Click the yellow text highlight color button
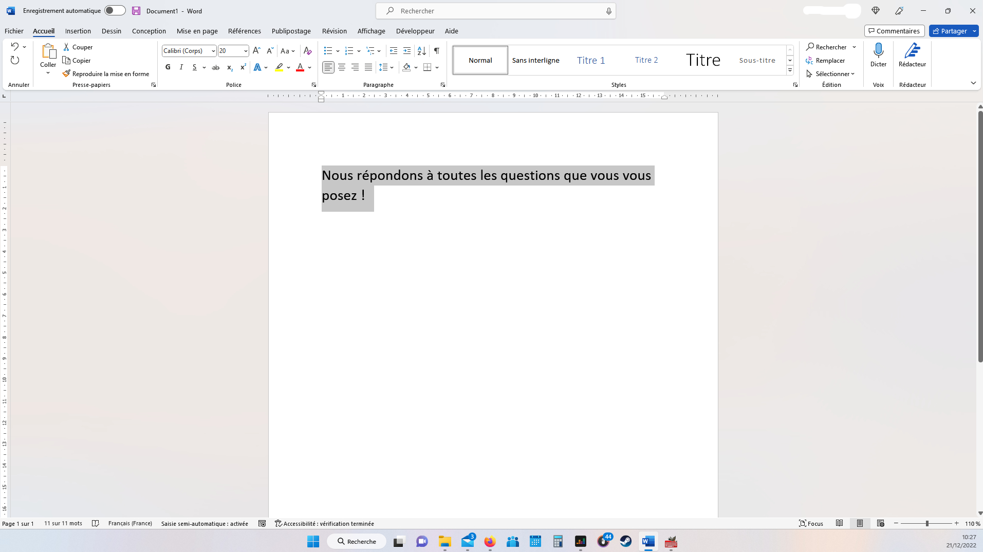 279,67
